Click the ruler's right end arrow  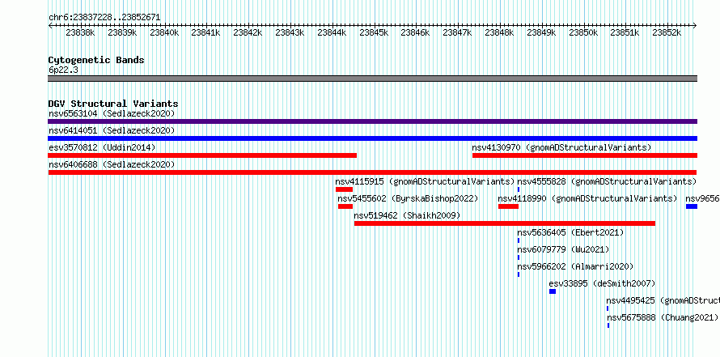pos(695,26)
